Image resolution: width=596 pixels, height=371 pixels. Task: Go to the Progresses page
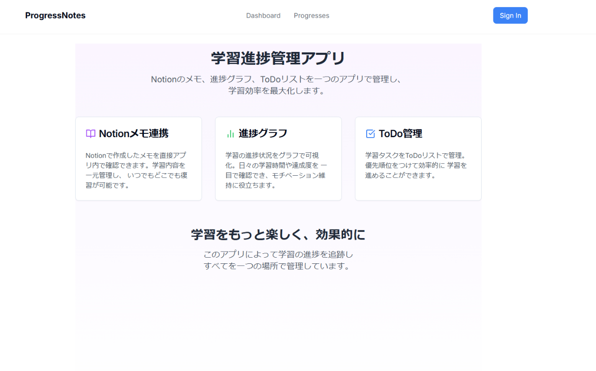pos(311,16)
